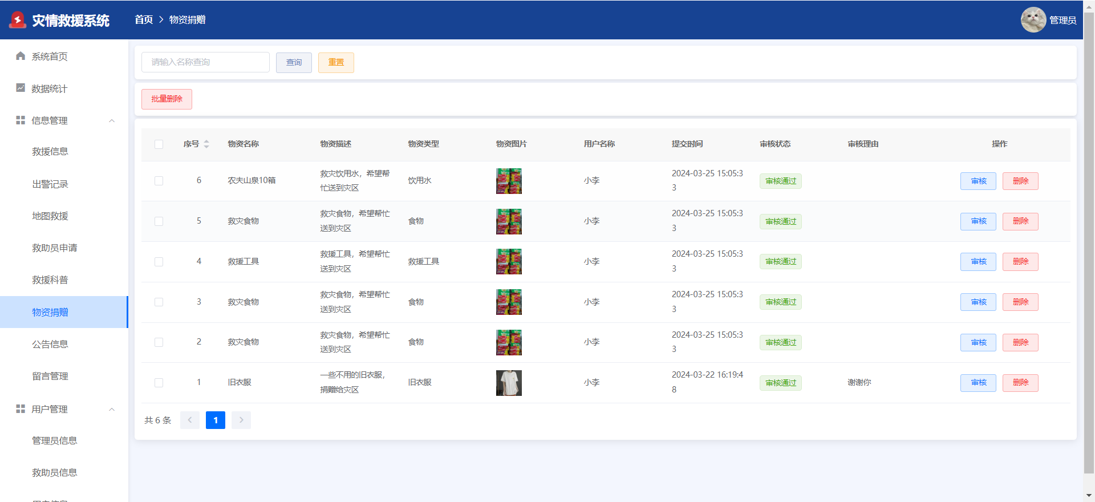Open 公告信息 in the sidebar
This screenshot has width=1095, height=502.
[x=64, y=344]
